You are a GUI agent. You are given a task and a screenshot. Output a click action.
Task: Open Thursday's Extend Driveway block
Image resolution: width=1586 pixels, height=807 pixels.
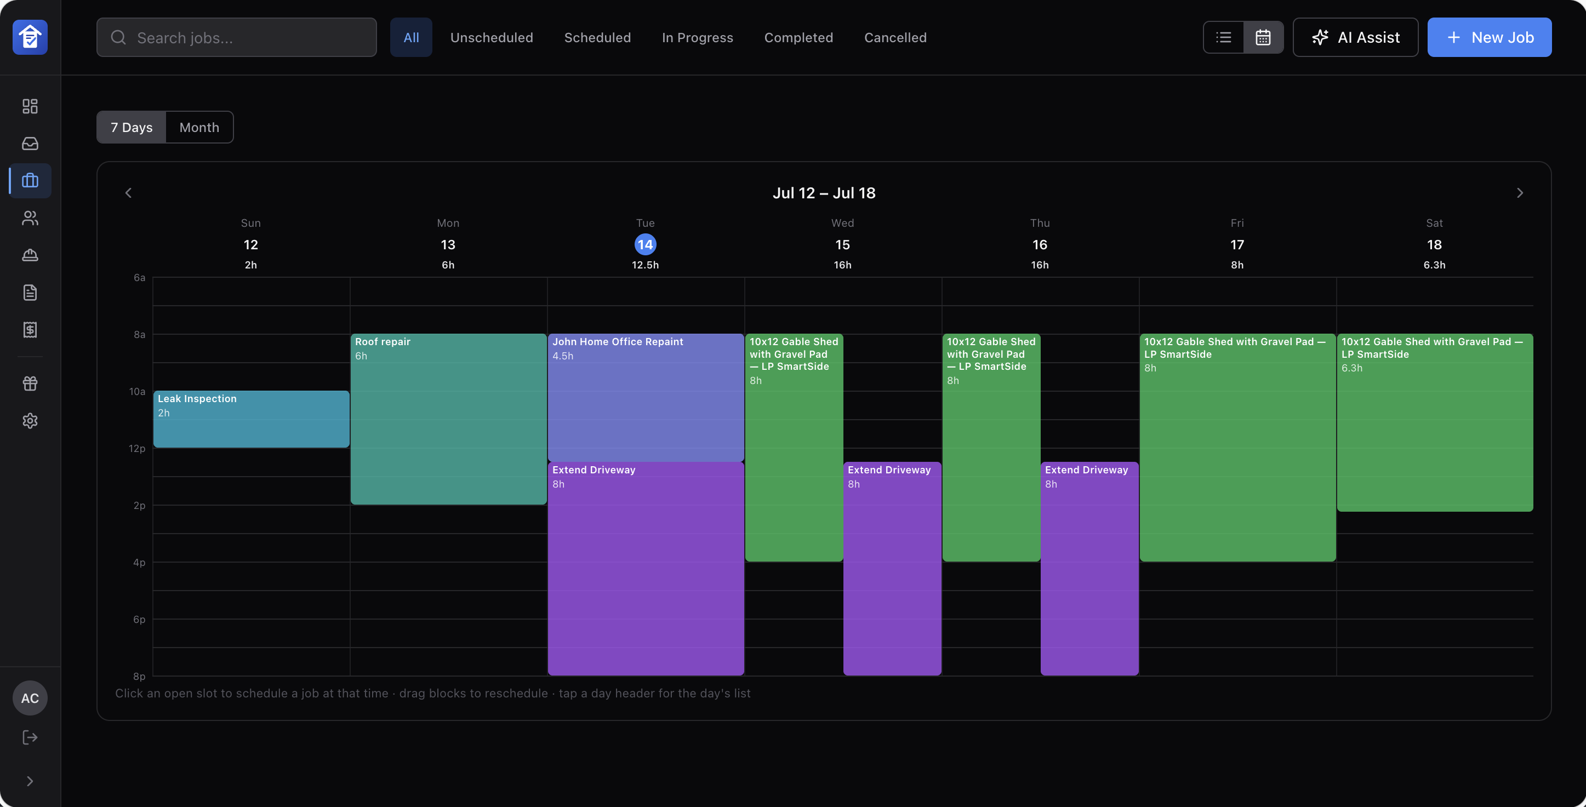[x=1089, y=569]
